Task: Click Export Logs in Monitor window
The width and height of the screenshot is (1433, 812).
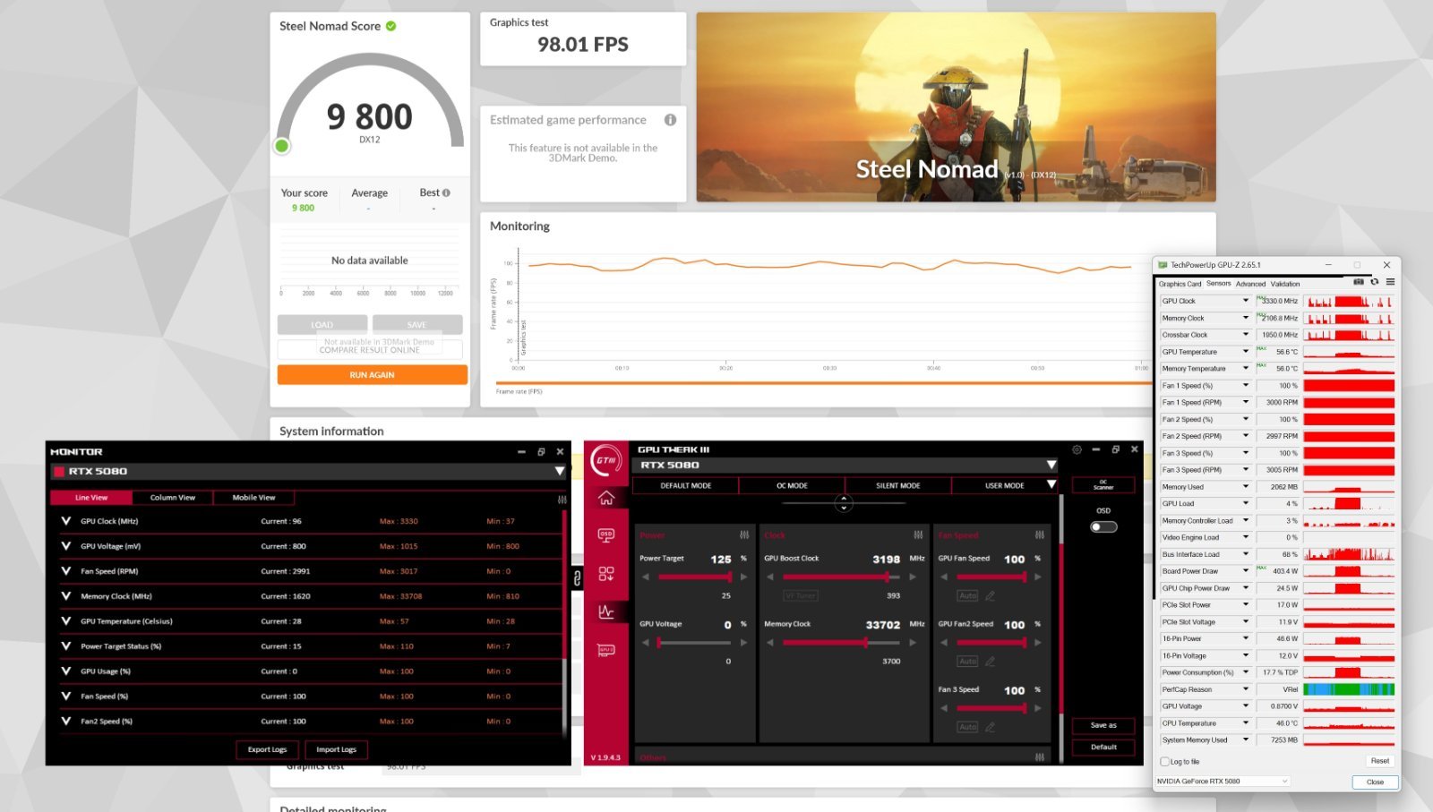Action: tap(267, 749)
